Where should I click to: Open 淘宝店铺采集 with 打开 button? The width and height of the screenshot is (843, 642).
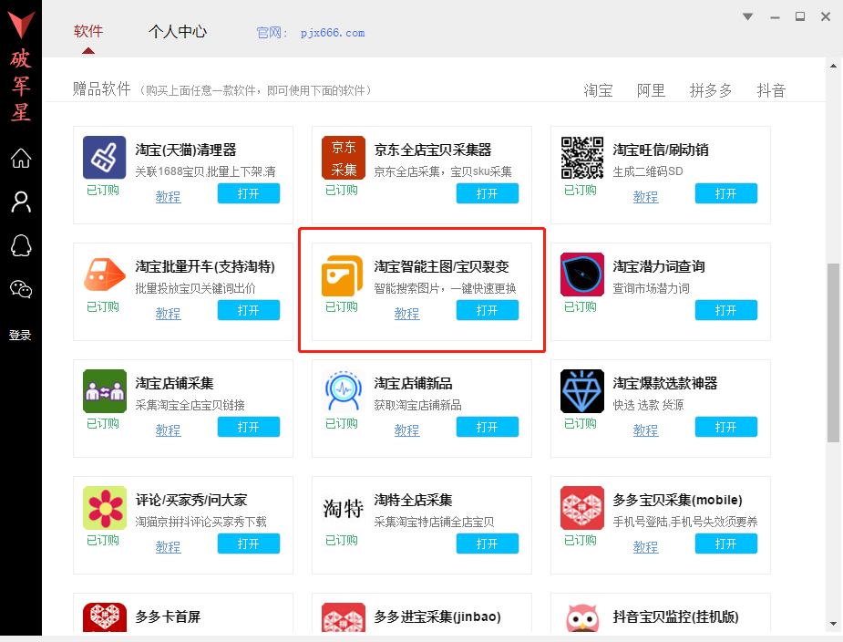pyautogui.click(x=249, y=427)
